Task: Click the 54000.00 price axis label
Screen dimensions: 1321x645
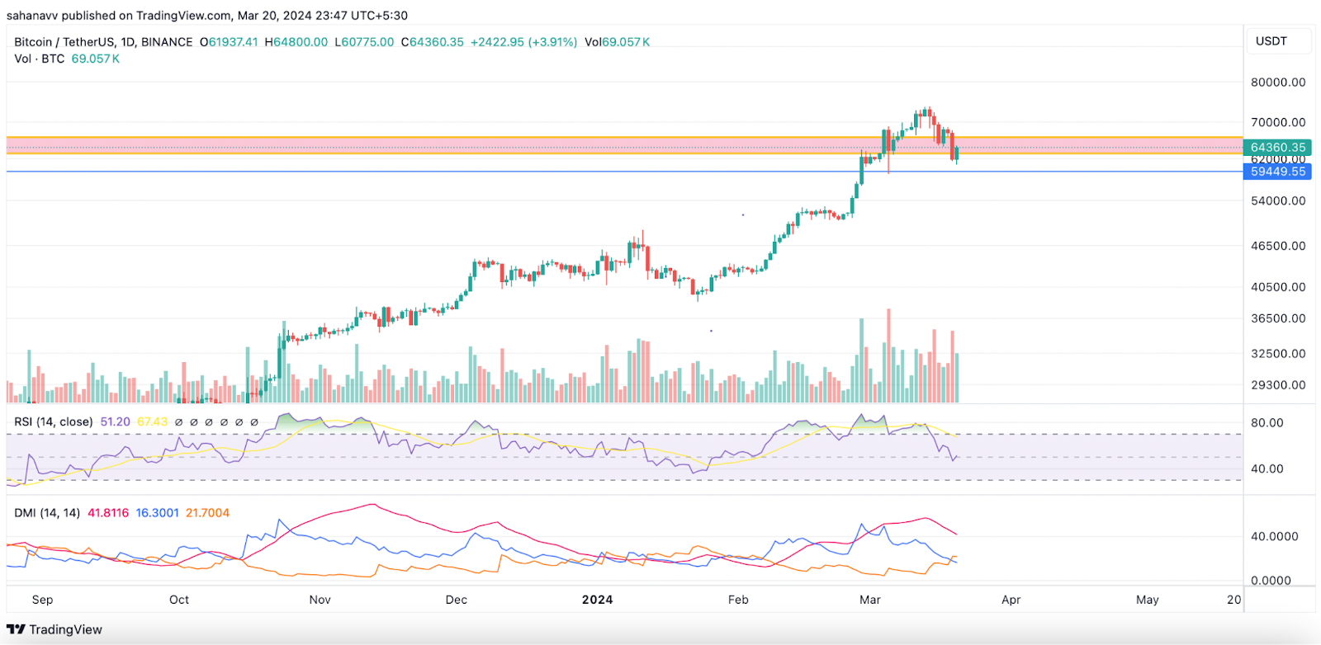Action: point(1278,200)
